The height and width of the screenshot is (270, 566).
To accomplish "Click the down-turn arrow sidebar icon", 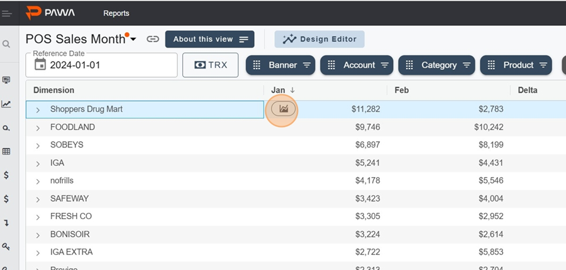I will [6, 223].
